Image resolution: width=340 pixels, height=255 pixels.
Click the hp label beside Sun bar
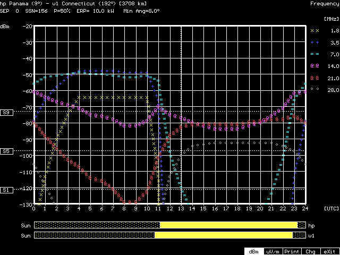click(311, 226)
